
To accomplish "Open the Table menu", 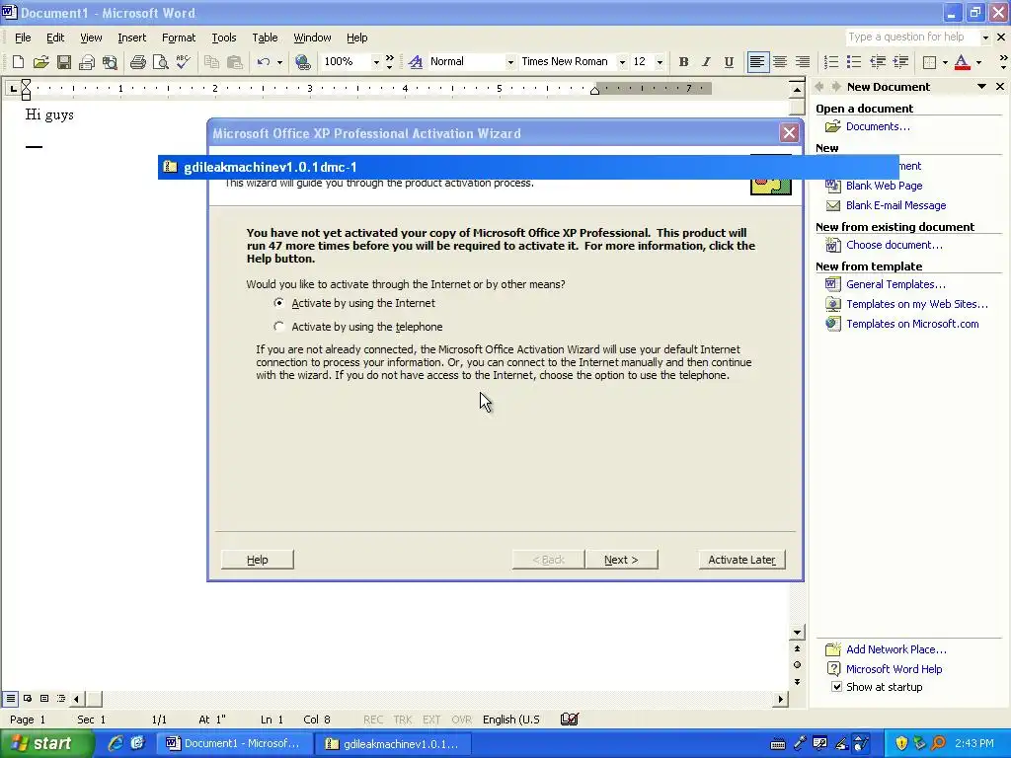I will [x=265, y=38].
